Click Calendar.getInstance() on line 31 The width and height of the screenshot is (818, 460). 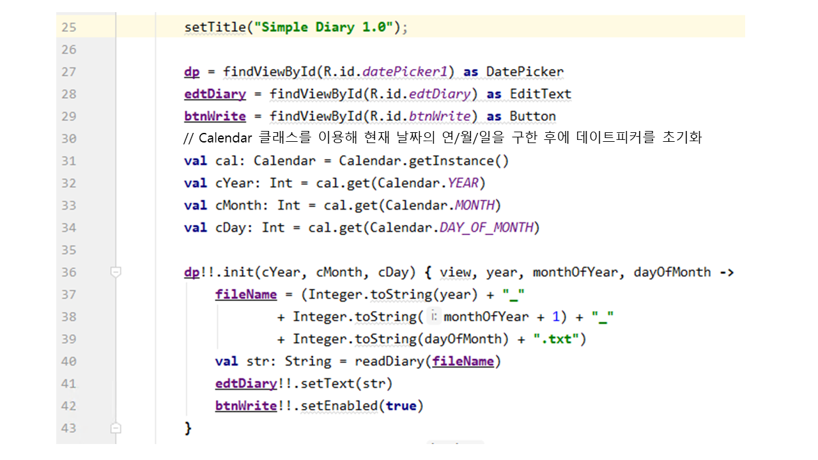[423, 161]
